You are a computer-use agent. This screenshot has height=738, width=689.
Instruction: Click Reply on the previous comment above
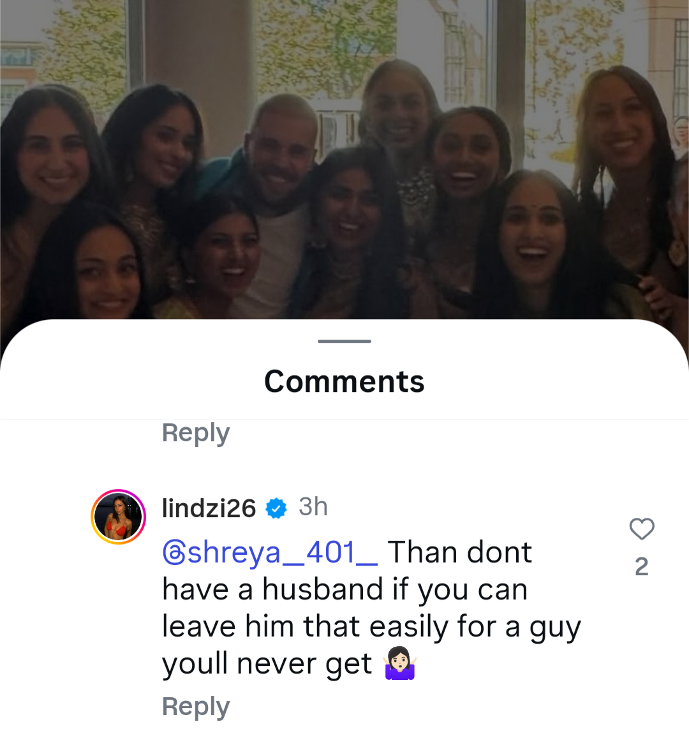pos(196,433)
